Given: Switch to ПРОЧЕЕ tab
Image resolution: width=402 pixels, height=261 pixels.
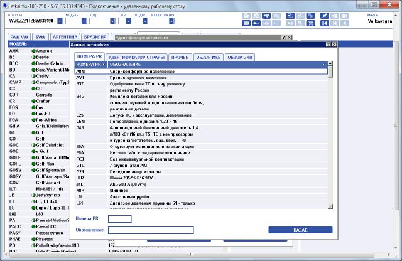Looking at the screenshot, I should 180,57.
